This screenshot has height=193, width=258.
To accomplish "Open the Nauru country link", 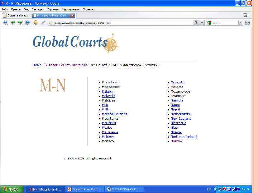I will [175, 105].
